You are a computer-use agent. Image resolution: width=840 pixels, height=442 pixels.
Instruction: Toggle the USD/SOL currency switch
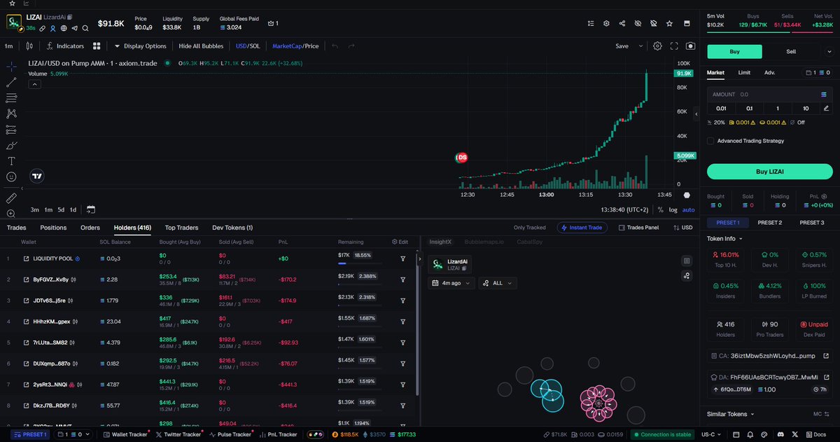(248, 46)
